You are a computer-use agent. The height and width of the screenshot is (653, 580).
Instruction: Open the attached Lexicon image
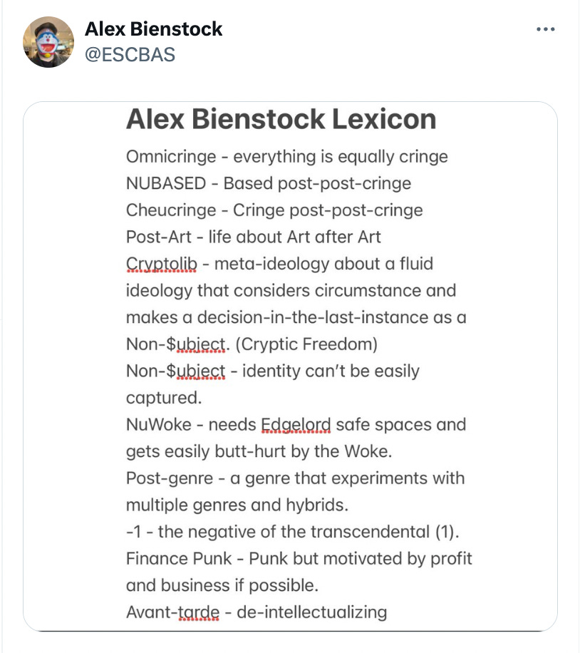[x=290, y=366]
